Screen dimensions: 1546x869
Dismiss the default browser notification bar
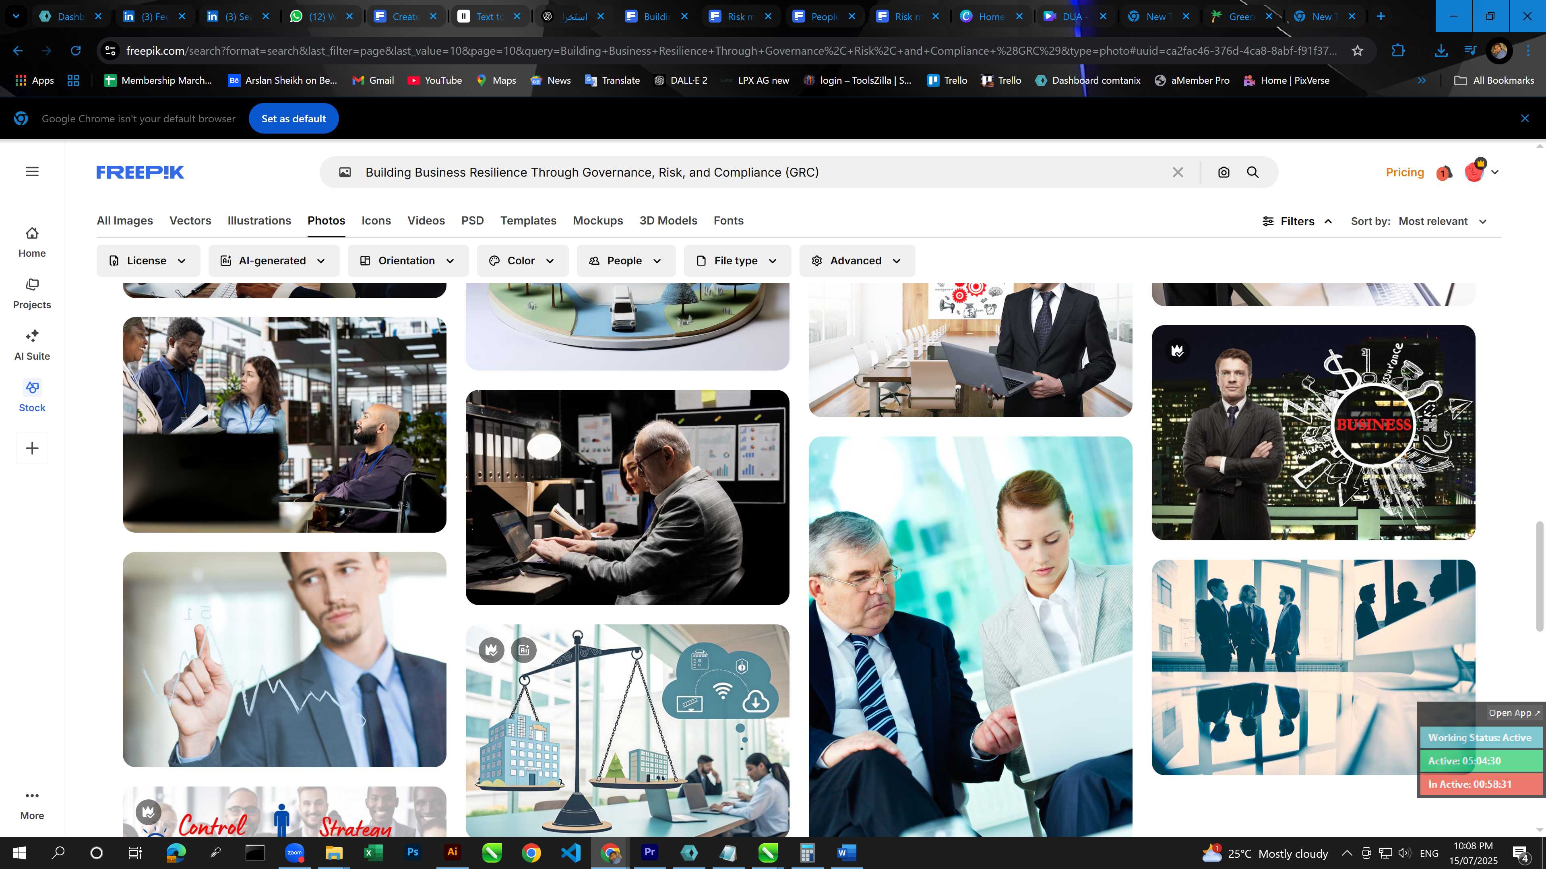[1525, 118]
